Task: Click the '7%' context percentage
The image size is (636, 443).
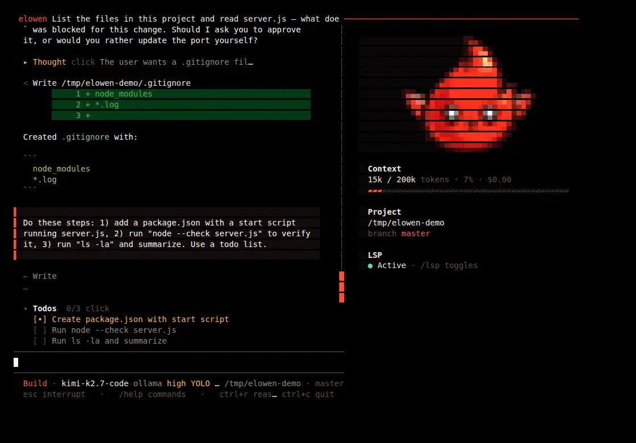Action: click(x=468, y=179)
